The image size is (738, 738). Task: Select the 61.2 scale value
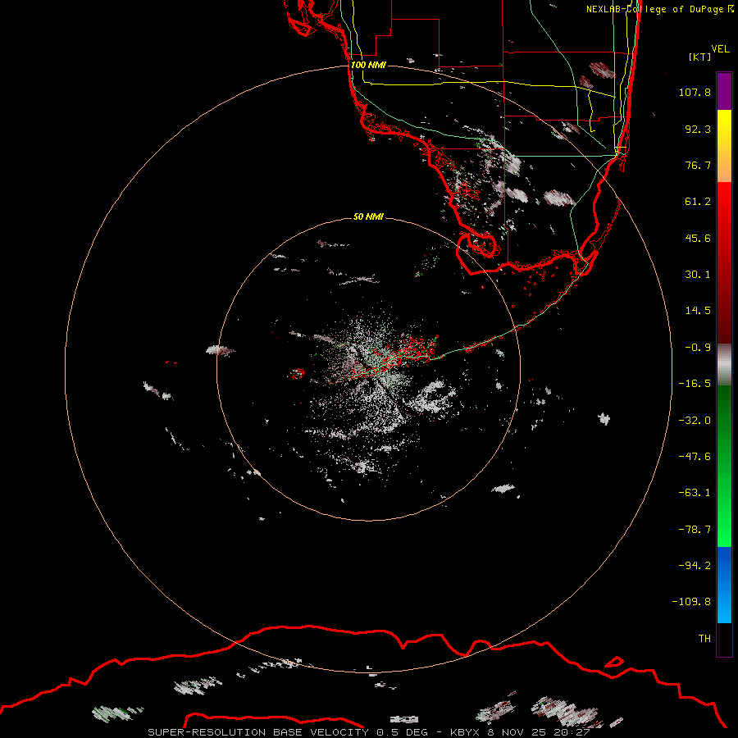(x=698, y=202)
